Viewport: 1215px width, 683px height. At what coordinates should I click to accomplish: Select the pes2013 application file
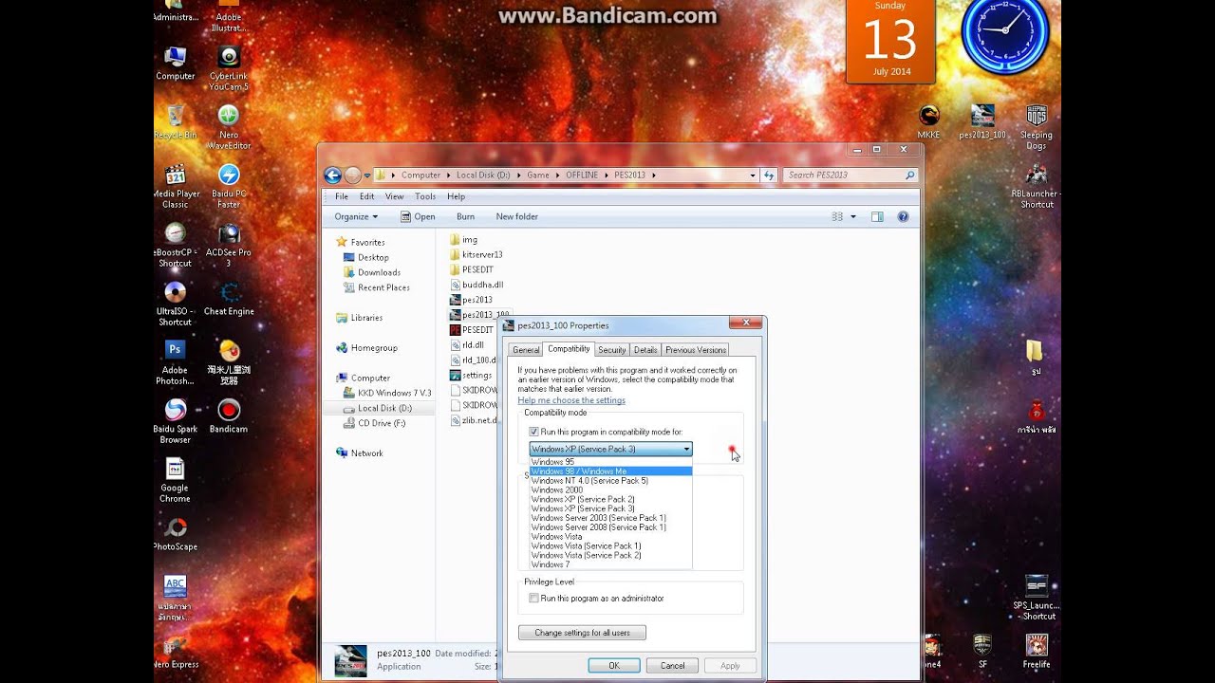tap(470, 300)
